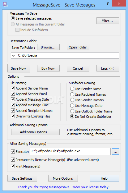Close the MessageSave dialog

(x=119, y=3)
